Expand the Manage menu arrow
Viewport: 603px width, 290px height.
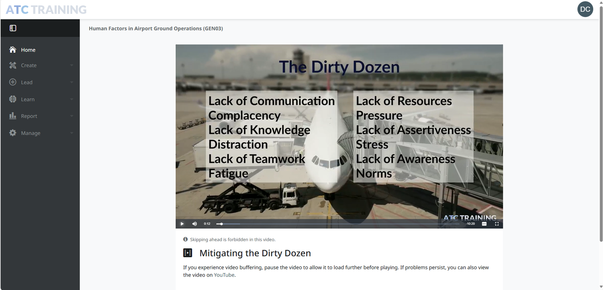(x=72, y=133)
